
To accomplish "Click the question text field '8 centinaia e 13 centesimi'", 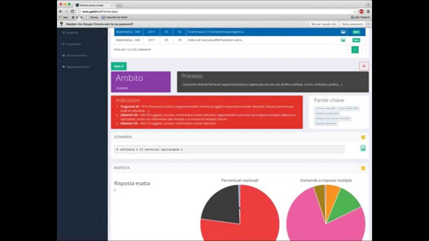I will pos(229,149).
